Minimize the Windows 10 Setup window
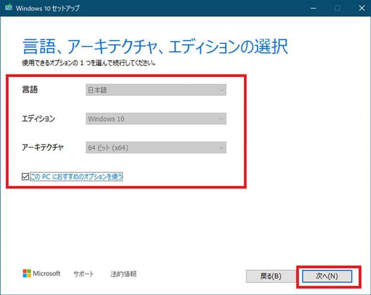Screen dimensions: 371x295 click(313, 8)
